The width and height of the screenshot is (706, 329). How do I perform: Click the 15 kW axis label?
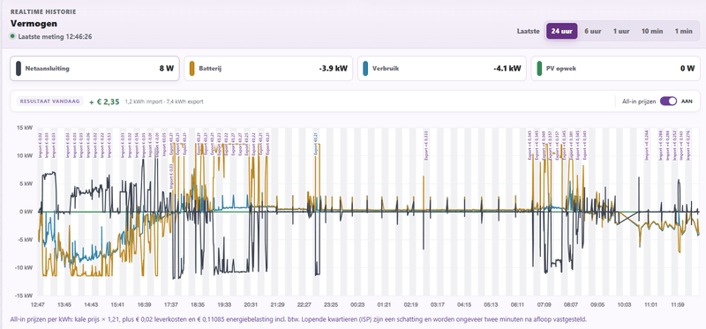point(25,127)
